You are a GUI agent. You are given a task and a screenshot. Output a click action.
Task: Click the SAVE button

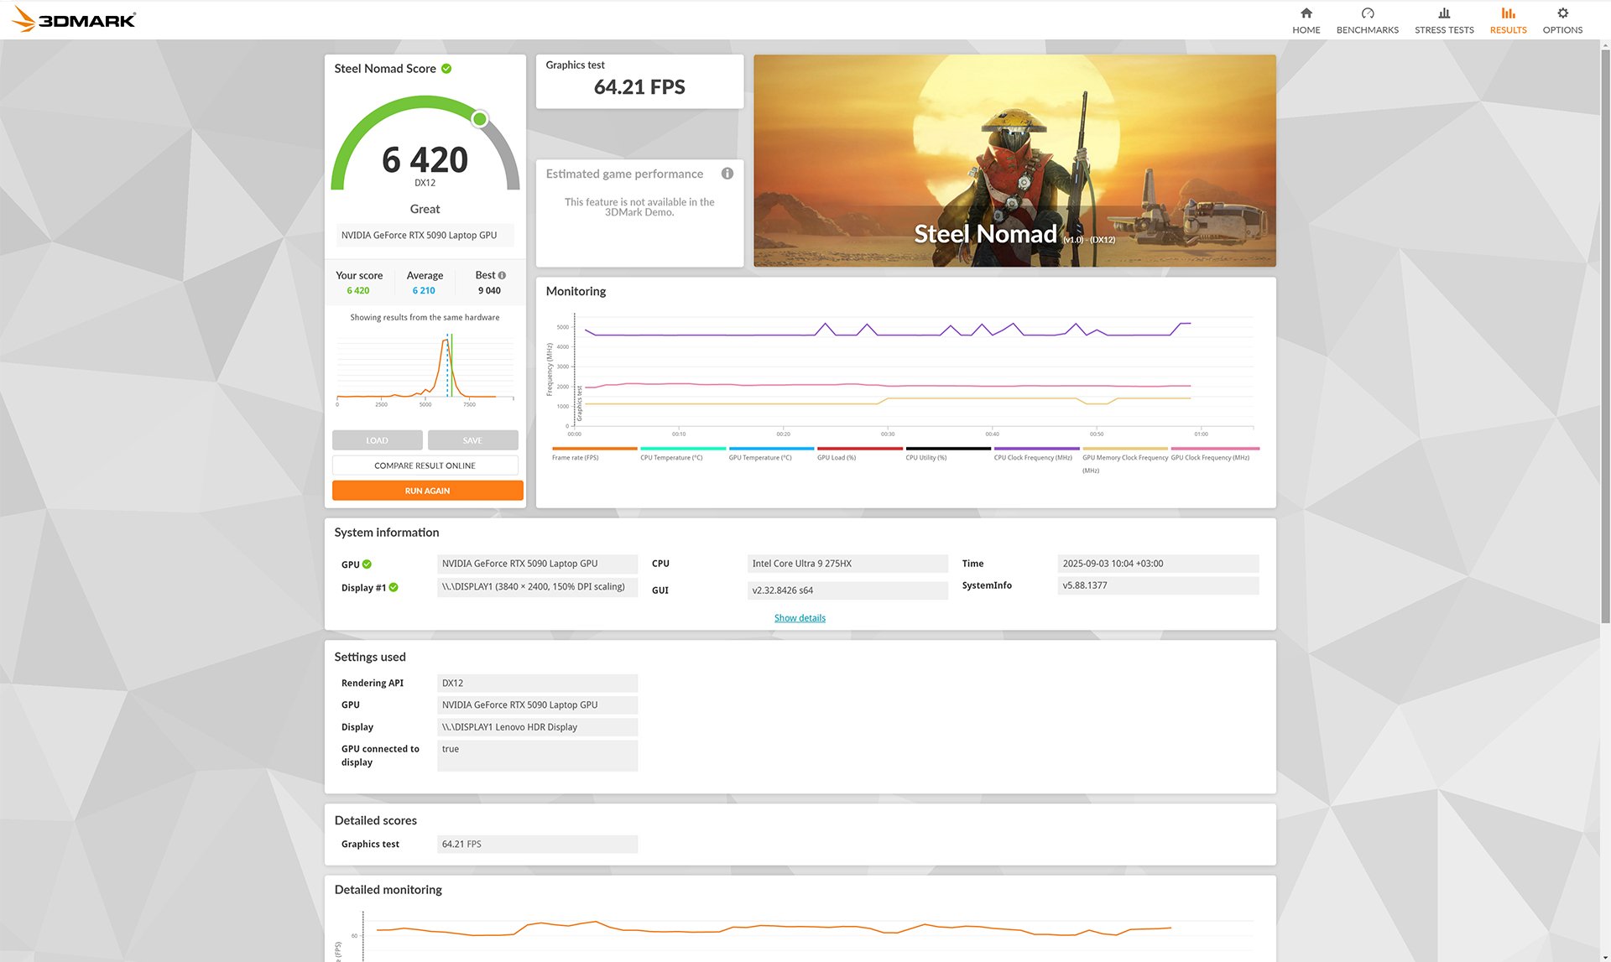pos(472,440)
